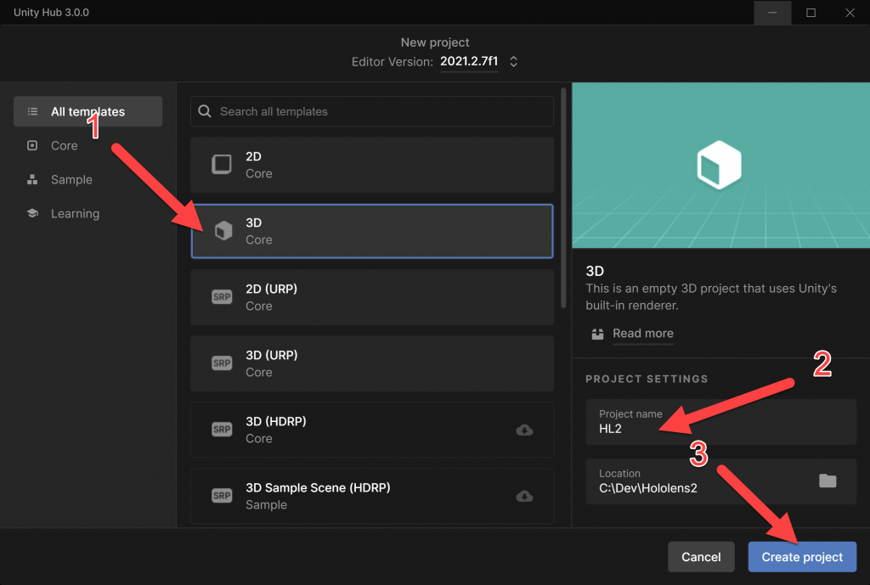Select the 3D (URP) template
870x585 pixels.
click(372, 363)
